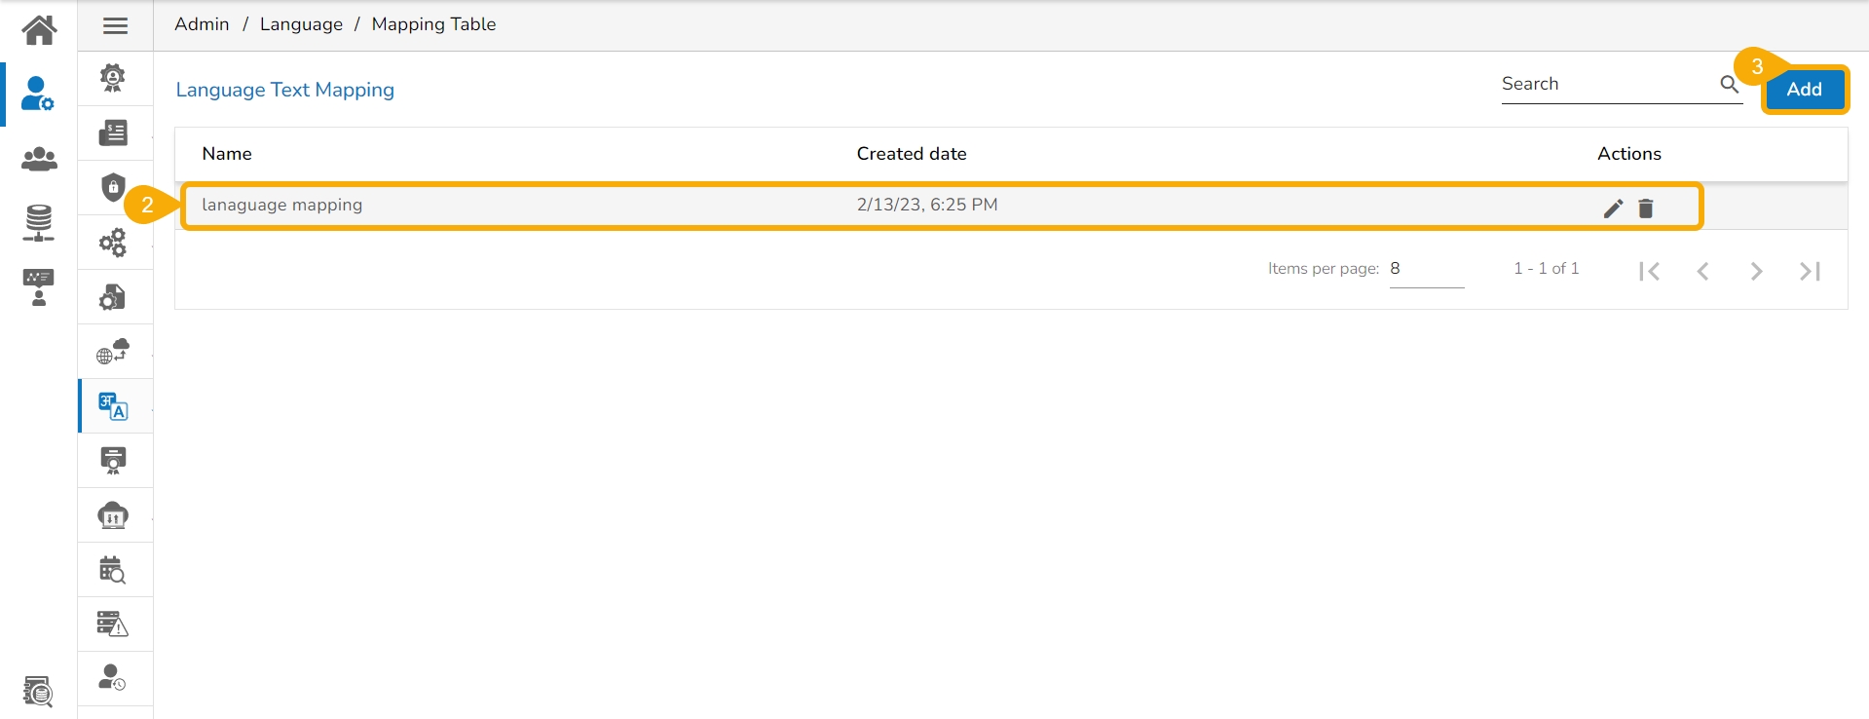1869x719 pixels.
Task: Open the group of users icon
Action: (x=39, y=159)
